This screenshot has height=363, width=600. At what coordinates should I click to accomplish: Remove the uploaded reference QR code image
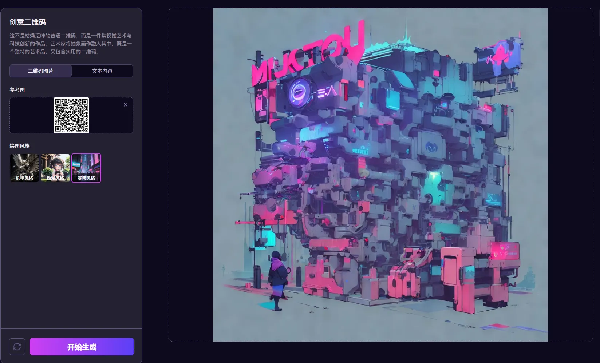click(x=126, y=105)
